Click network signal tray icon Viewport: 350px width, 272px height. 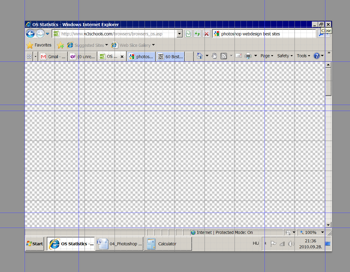point(282,244)
